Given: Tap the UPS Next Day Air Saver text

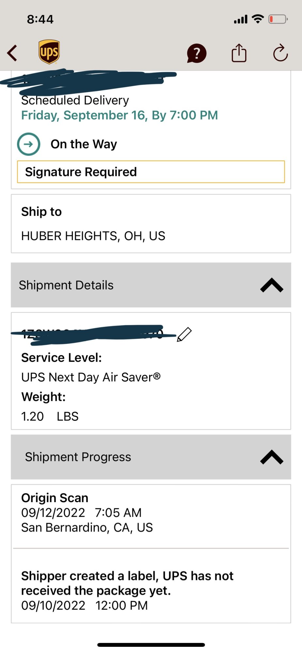Looking at the screenshot, I should pyautogui.click(x=91, y=377).
